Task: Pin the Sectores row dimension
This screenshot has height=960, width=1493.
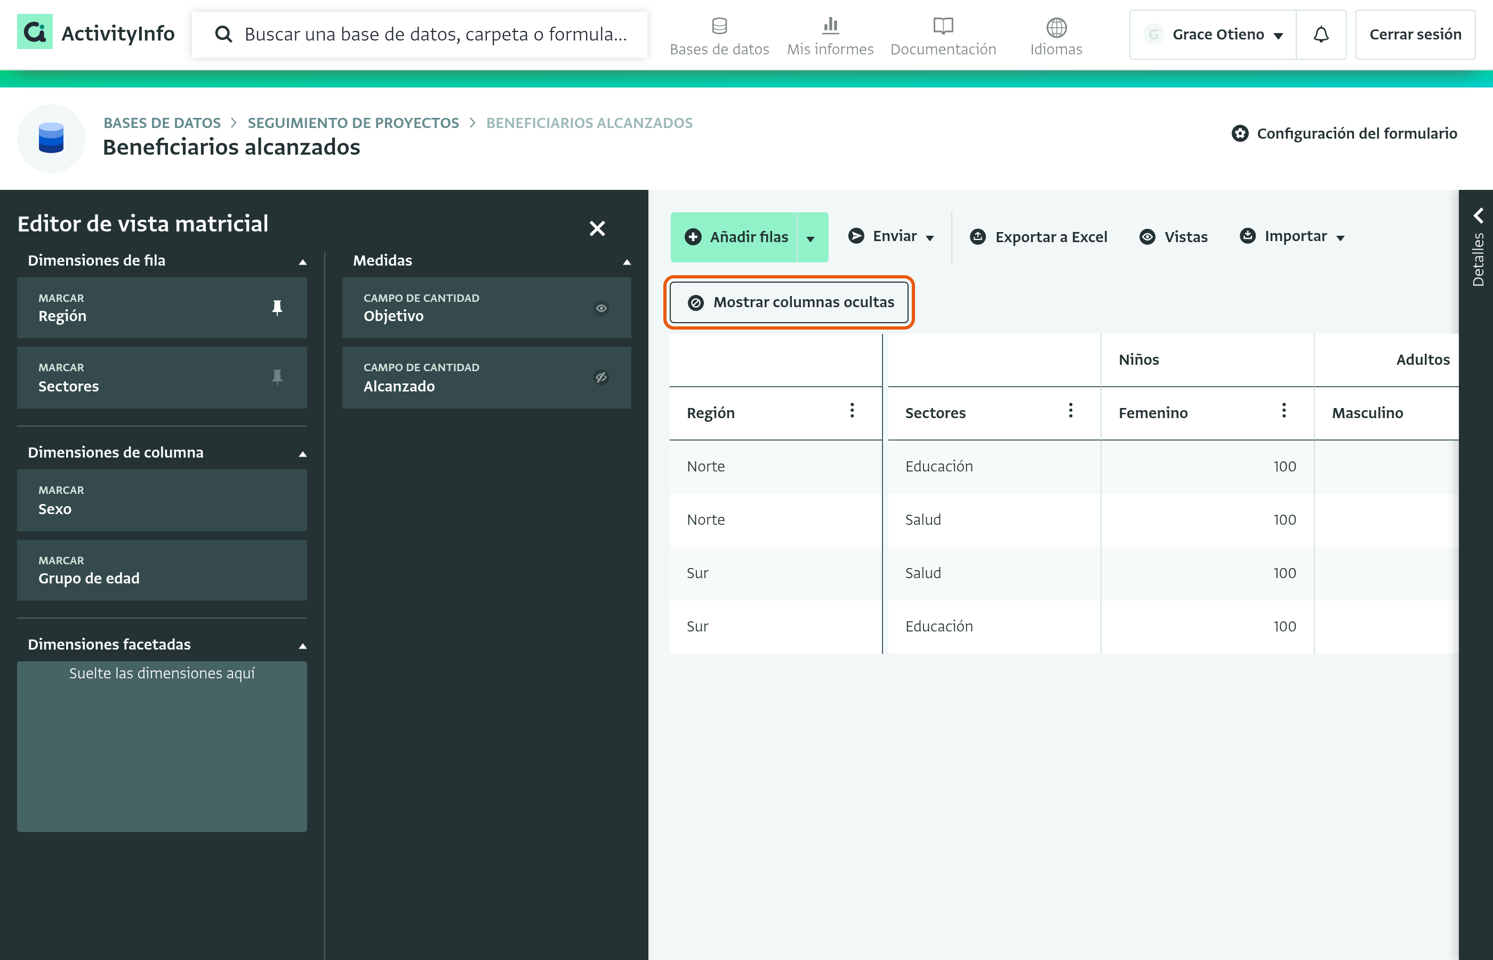Action: 277,377
